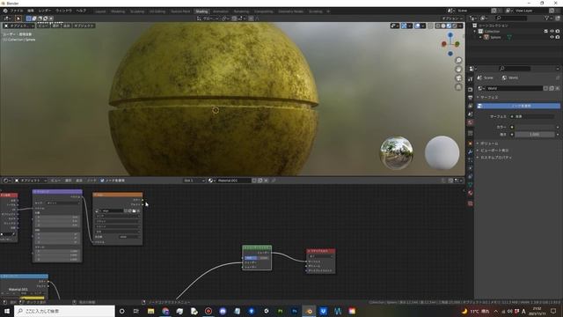563x317 pixels.
Task: Switch to the Animation workspace tab
Action: coord(221,11)
